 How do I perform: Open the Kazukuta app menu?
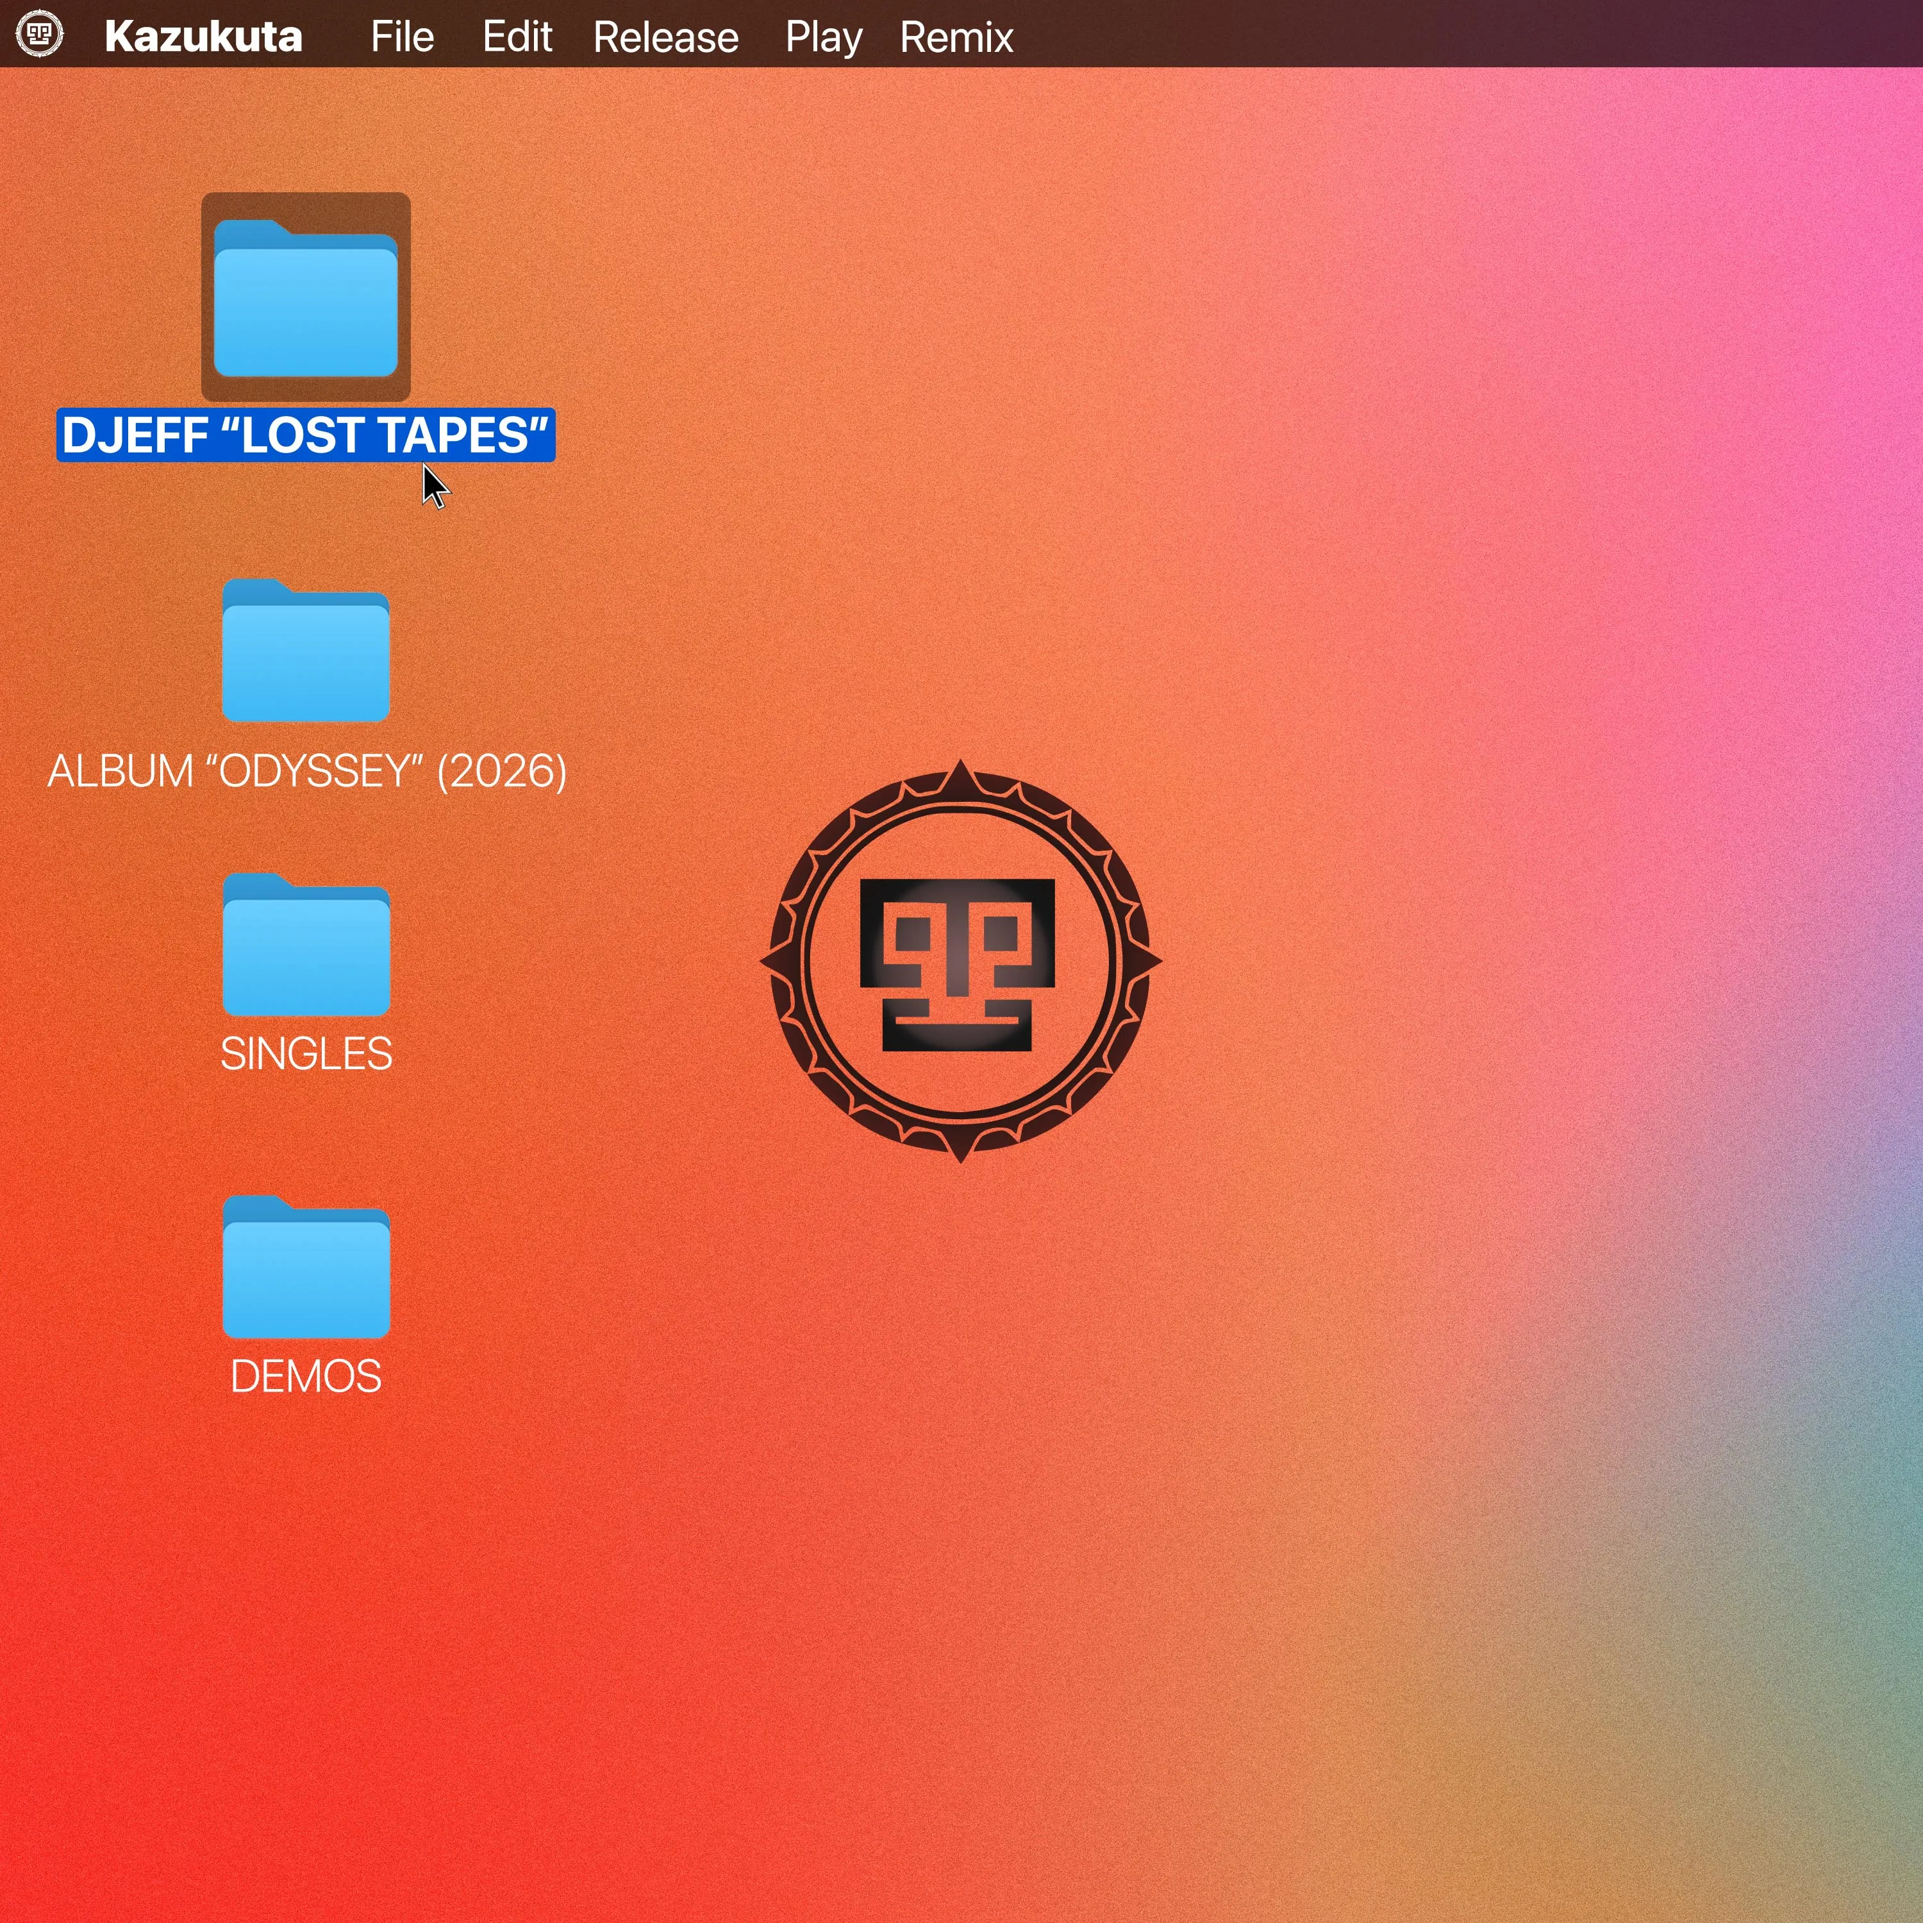click(x=203, y=37)
